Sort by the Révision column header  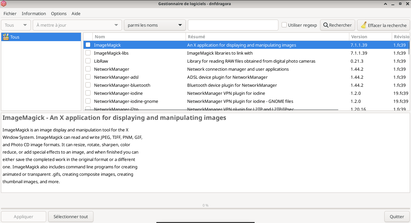click(401, 37)
